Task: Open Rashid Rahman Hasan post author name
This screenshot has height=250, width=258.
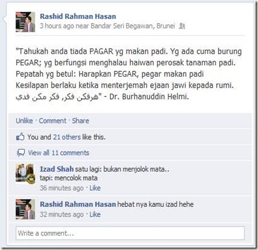Action: point(78,16)
